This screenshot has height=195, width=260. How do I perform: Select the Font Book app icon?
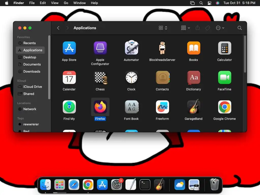pos(131,107)
